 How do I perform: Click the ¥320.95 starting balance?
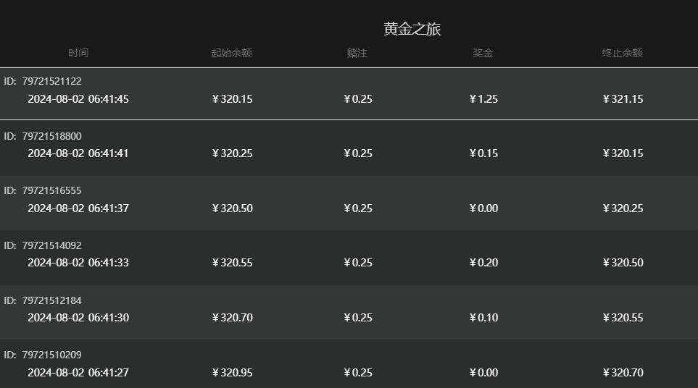click(232, 373)
